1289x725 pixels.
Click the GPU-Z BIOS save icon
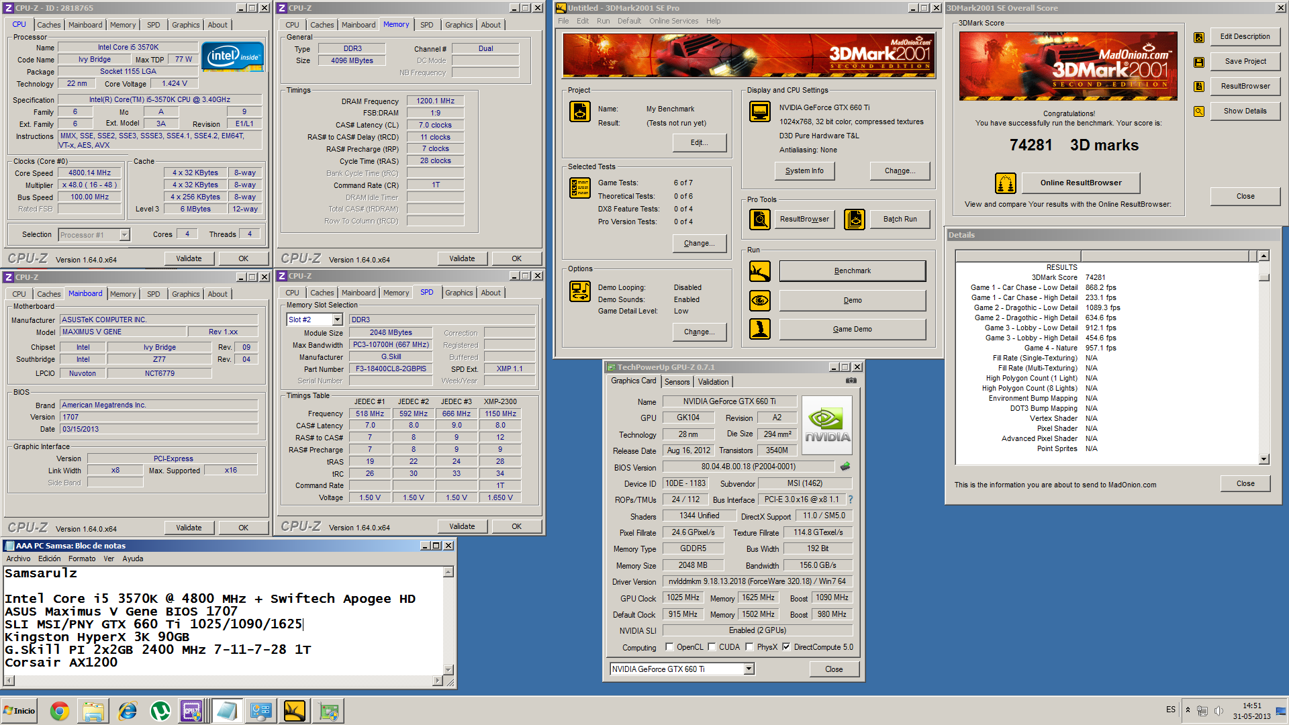[x=845, y=467]
